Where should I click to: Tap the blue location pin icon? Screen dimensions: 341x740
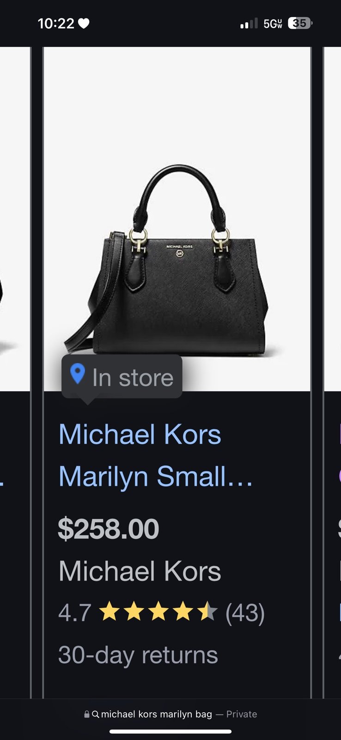tap(78, 374)
